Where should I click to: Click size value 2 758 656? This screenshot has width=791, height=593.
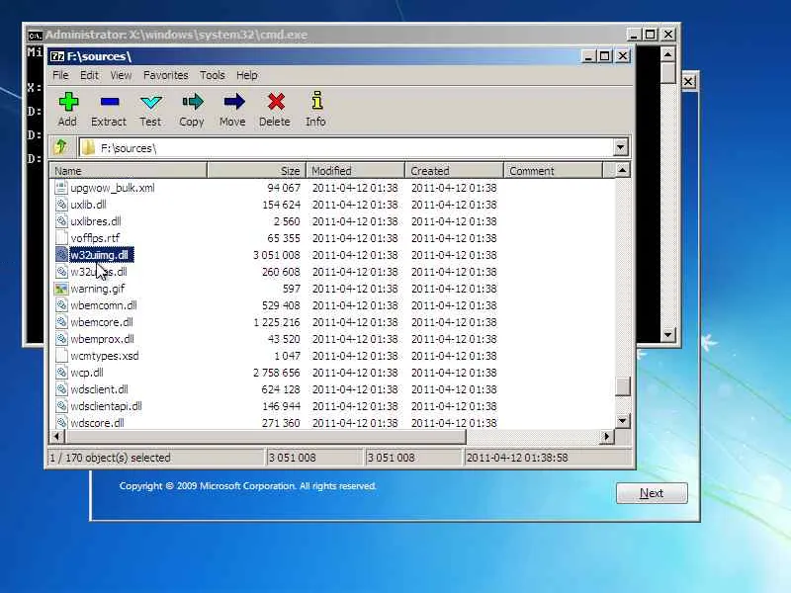tap(277, 373)
